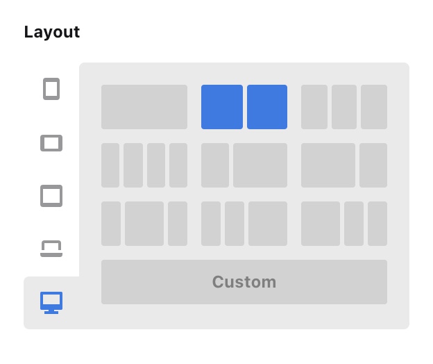
Task: Select the wide-left narrow-right two column layout
Action: (344, 165)
